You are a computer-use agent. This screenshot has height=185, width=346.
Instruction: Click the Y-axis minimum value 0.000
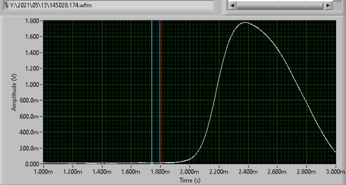[32, 164]
